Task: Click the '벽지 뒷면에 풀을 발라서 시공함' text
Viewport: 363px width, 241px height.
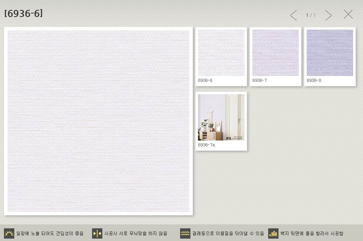Action: pyautogui.click(x=312, y=233)
